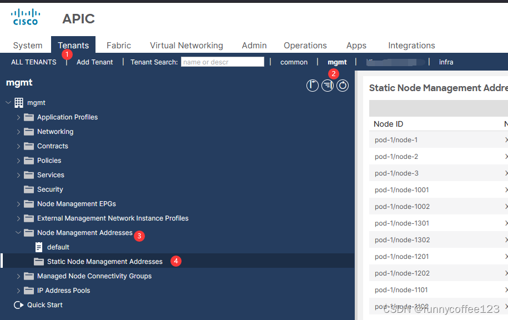Click the Quick Start arrow icon
Screen dimensions: 508x320
pyautogui.click(x=18, y=305)
